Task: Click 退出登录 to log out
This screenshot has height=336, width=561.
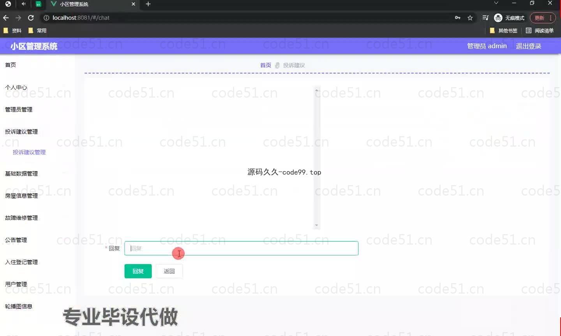Action: point(529,46)
